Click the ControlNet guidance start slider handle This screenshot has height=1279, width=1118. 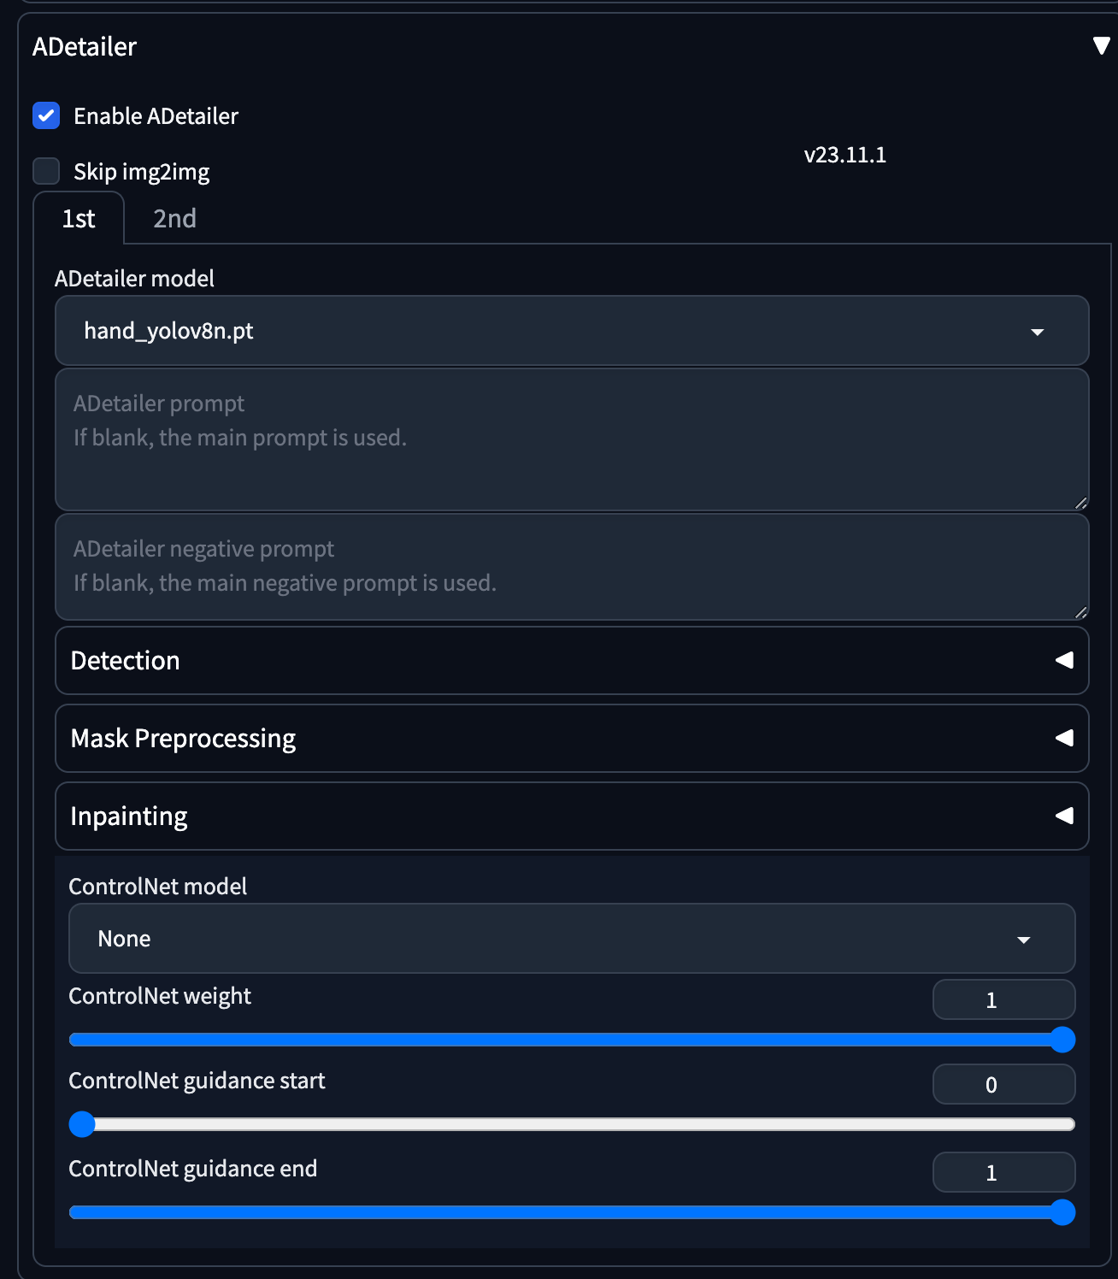82,1124
